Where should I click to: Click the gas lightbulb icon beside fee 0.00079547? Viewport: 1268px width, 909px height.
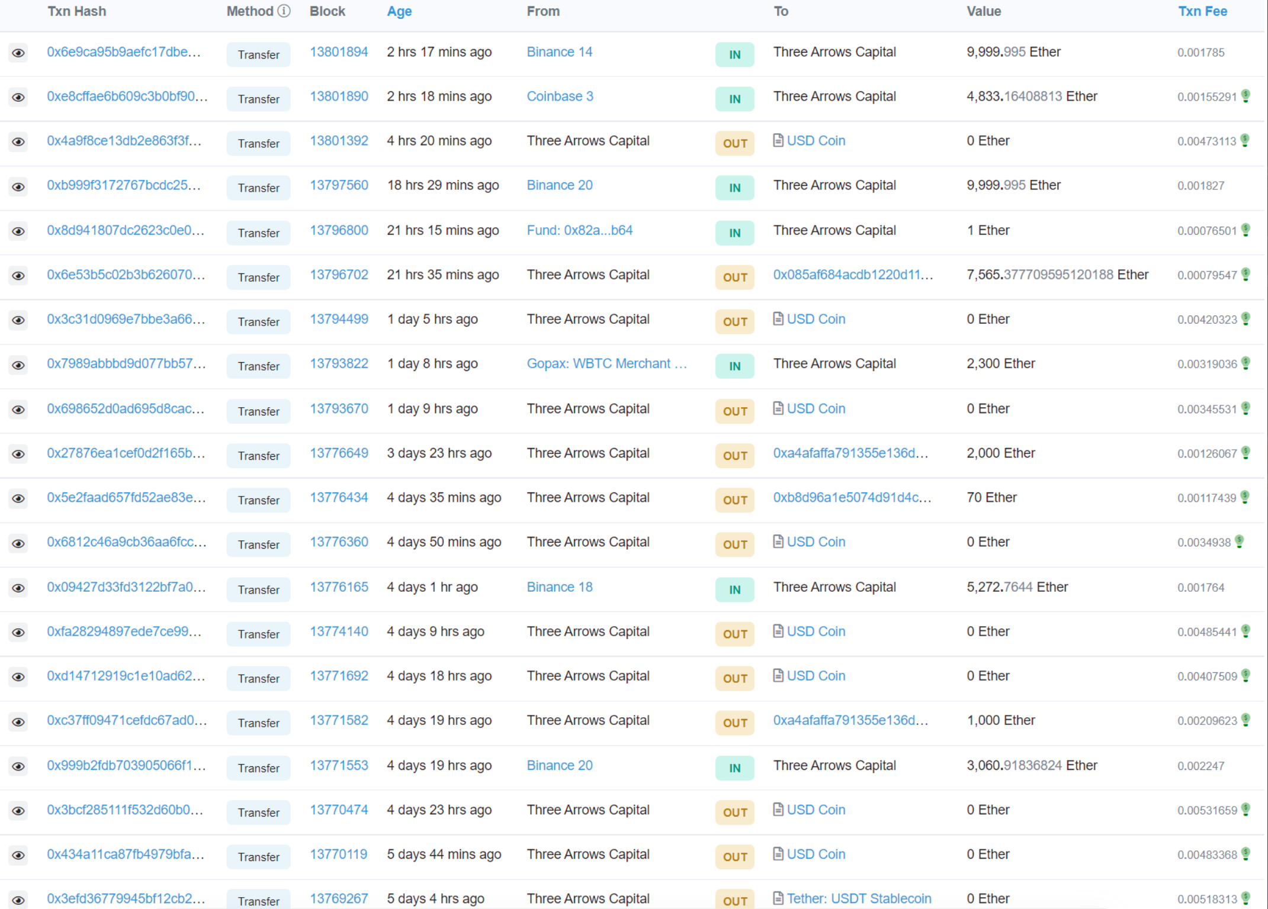pos(1246,274)
